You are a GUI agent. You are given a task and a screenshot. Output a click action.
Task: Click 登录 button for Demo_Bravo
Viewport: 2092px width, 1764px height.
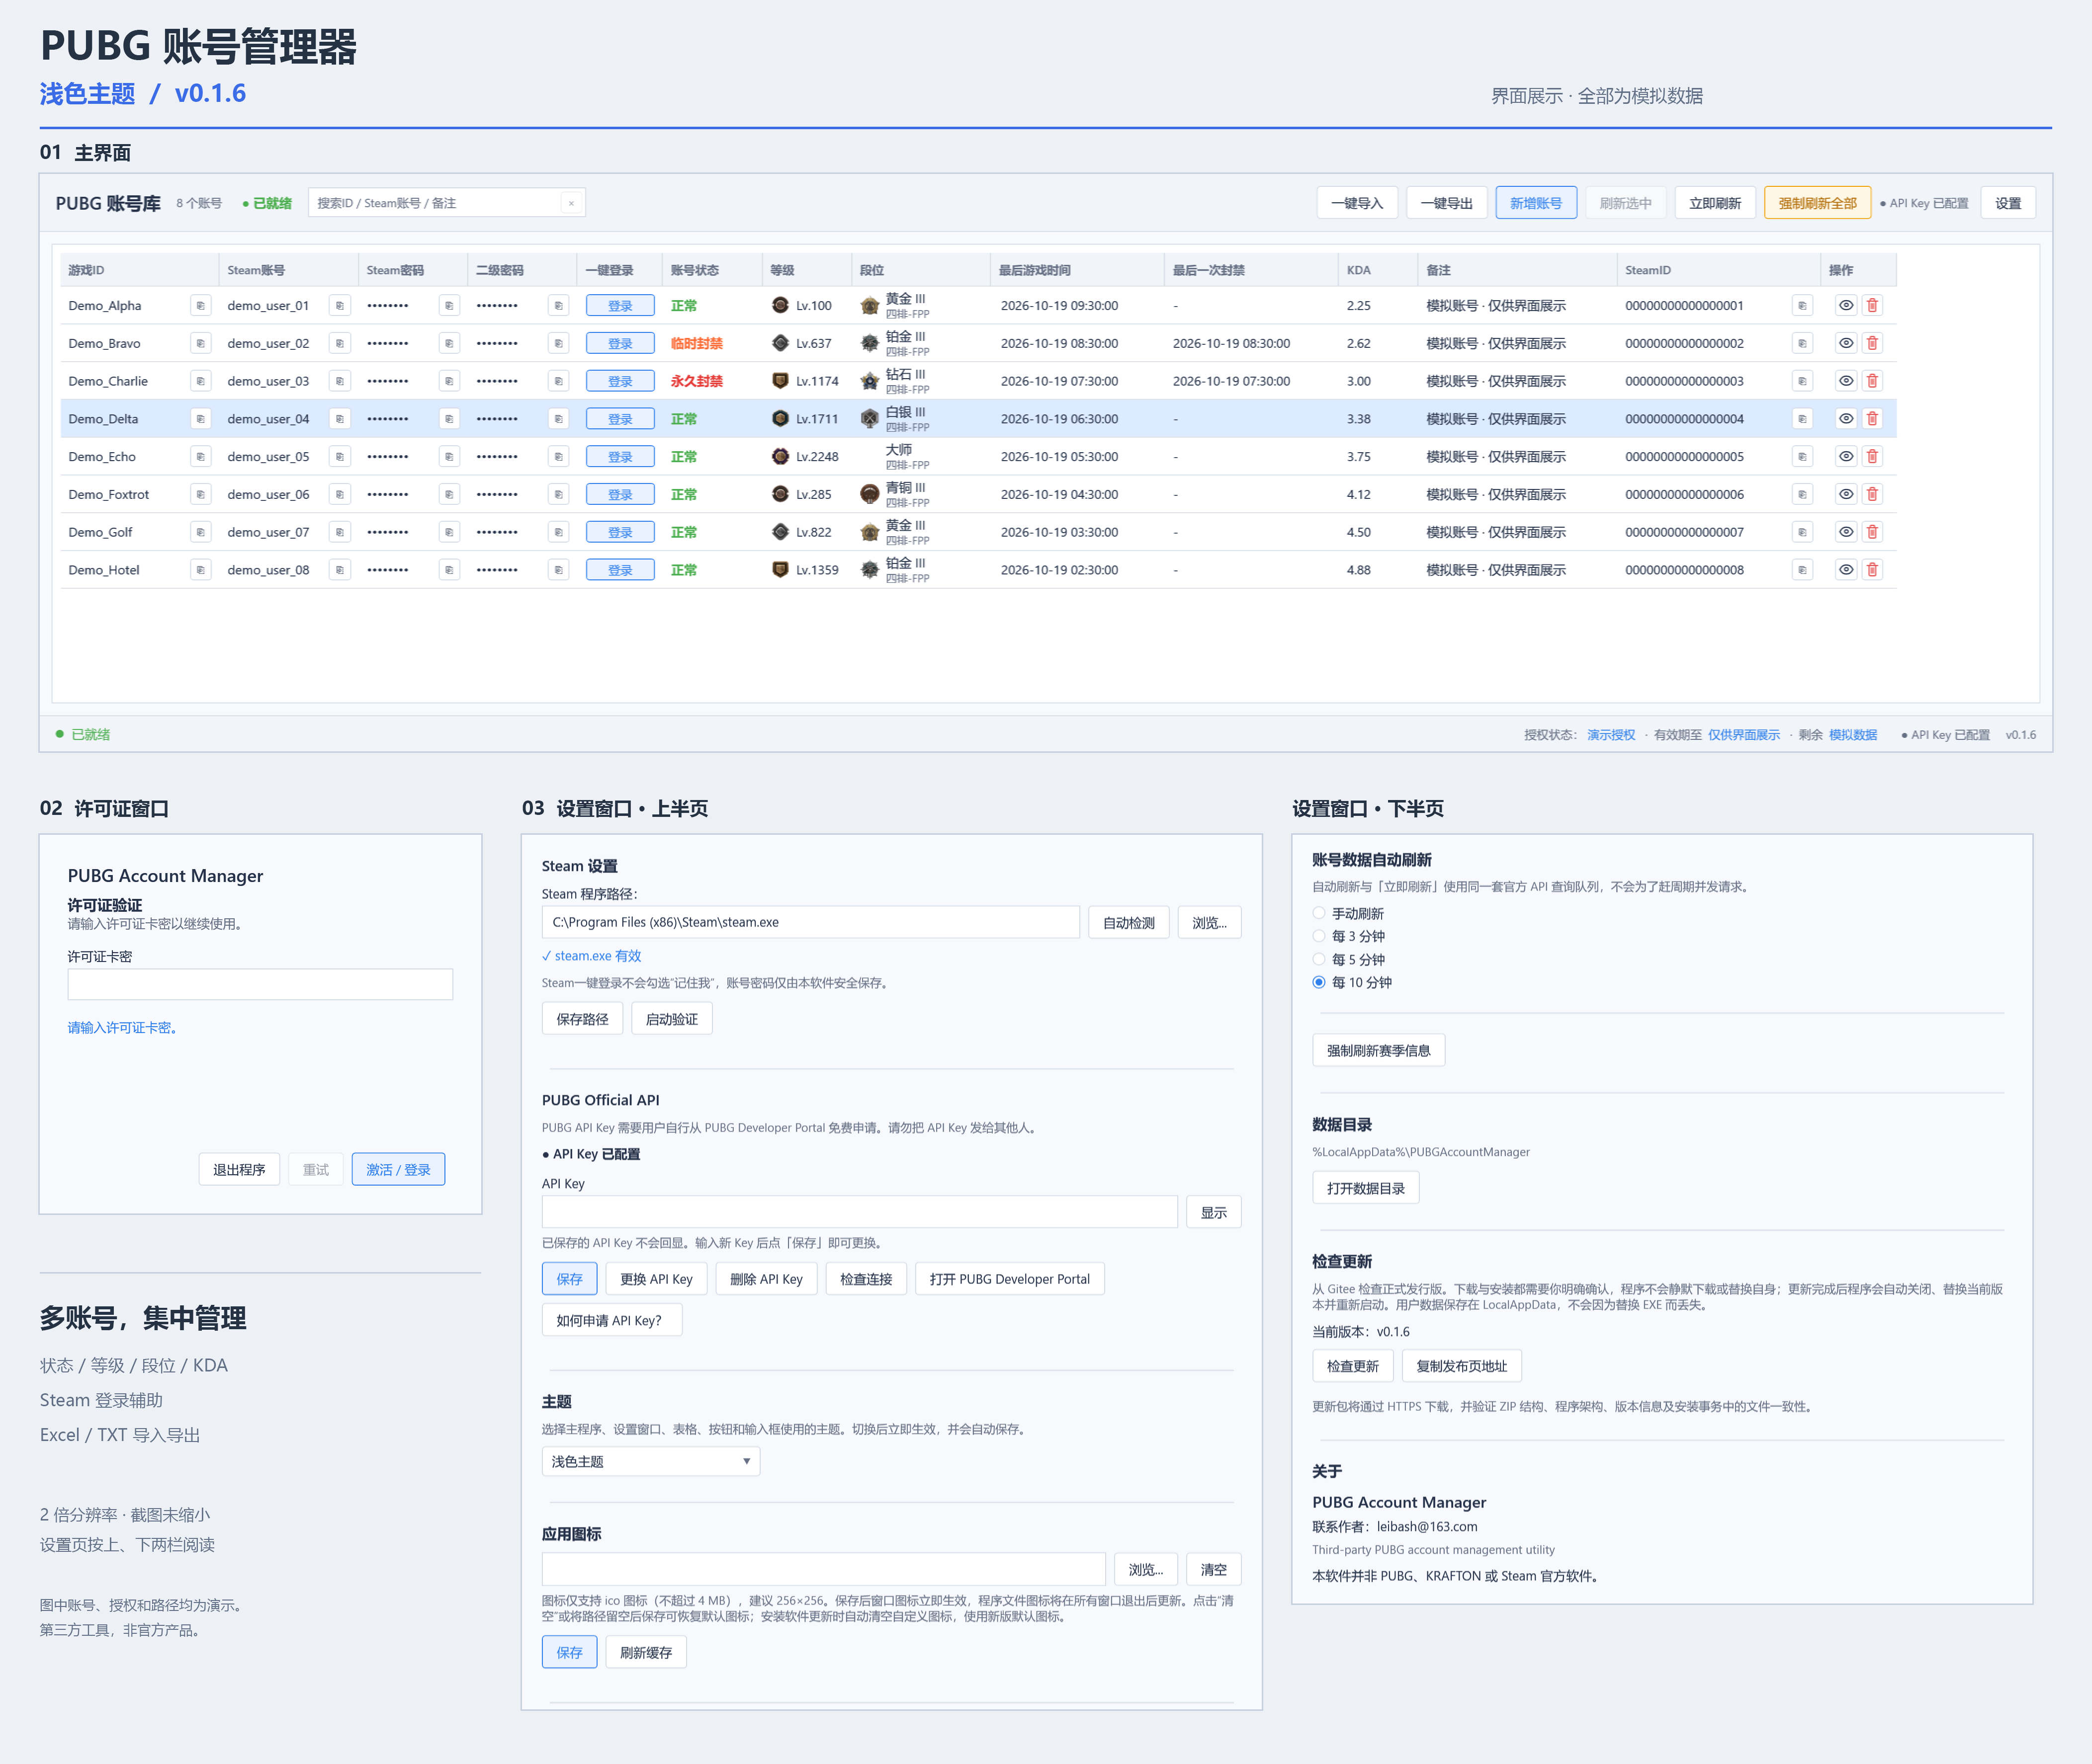[x=620, y=343]
